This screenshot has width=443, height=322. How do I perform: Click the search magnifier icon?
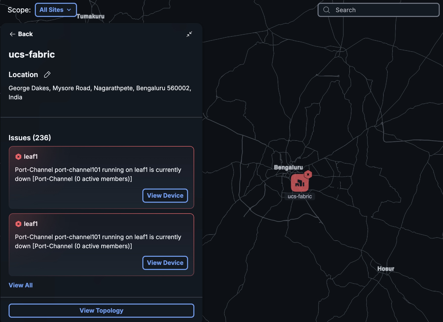pos(327,10)
